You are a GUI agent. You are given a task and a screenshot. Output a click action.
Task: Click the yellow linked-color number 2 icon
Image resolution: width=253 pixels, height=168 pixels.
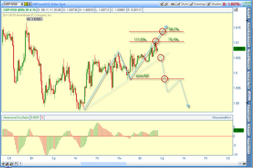tap(26, 4)
